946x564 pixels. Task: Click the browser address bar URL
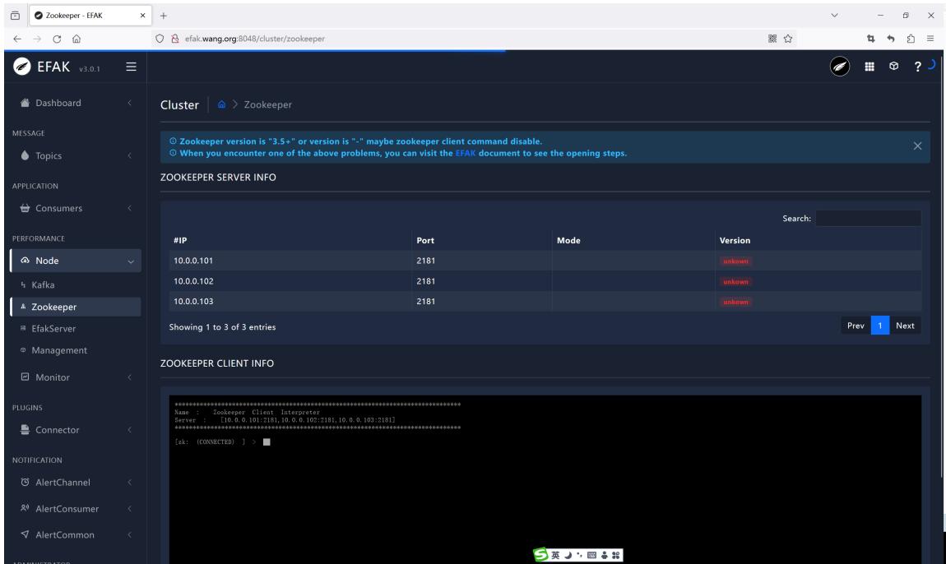tap(255, 39)
